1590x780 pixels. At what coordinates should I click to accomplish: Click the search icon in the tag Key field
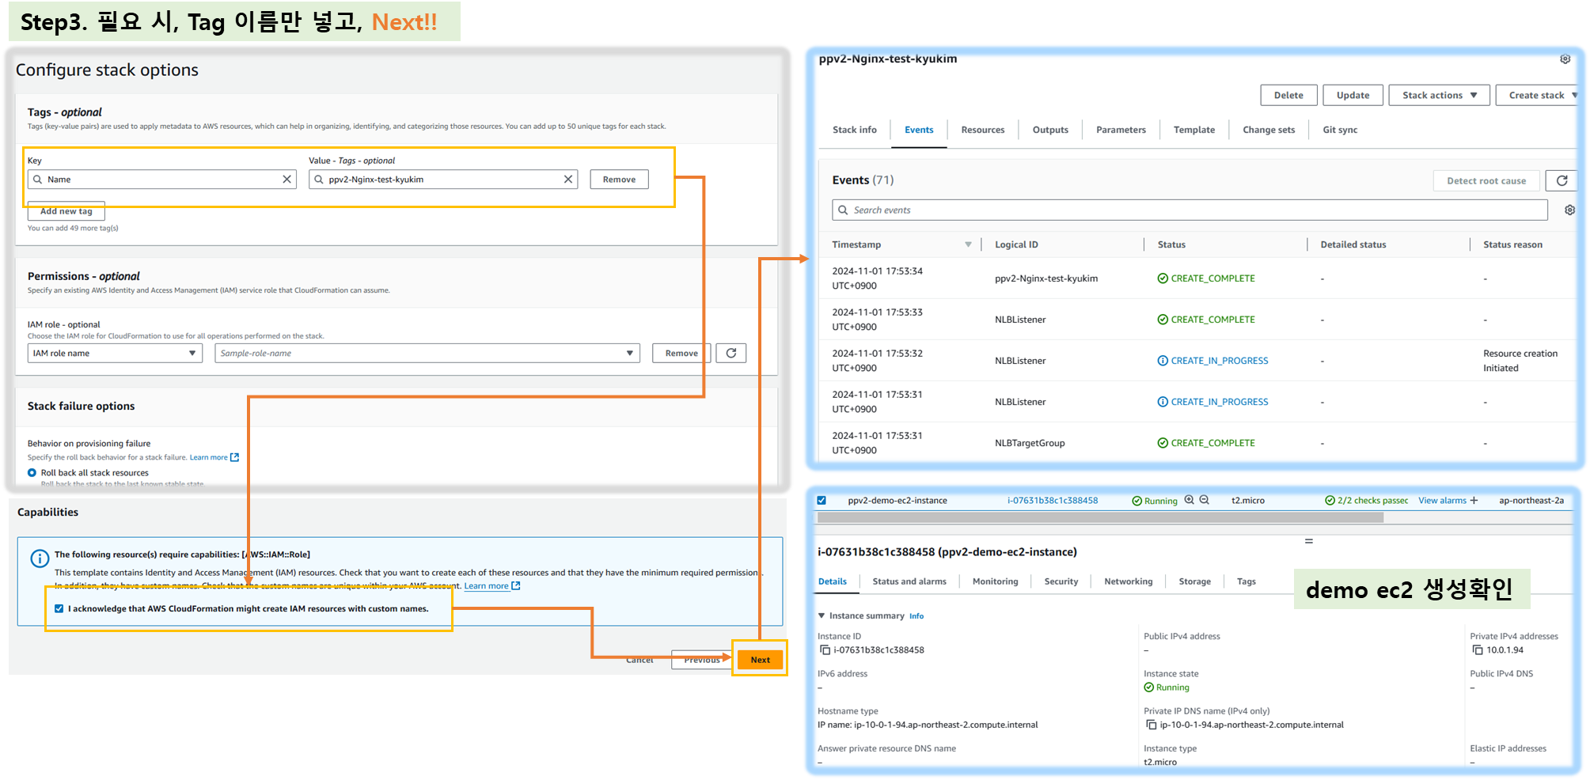(37, 180)
